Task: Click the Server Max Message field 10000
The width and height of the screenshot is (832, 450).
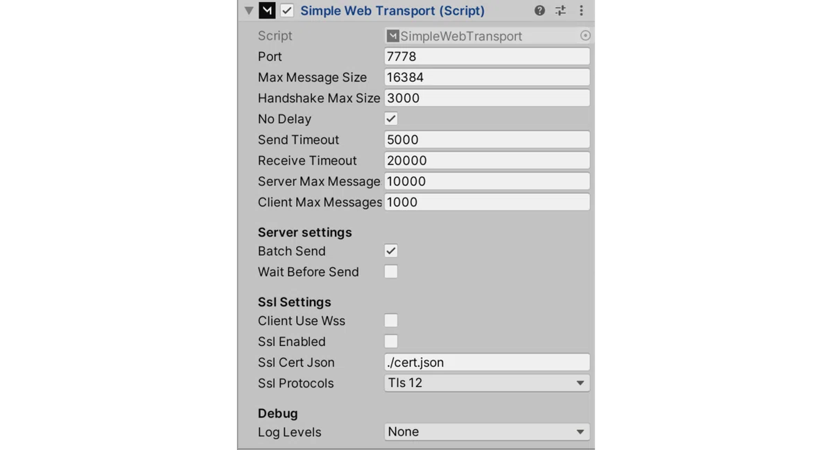Action: click(487, 181)
